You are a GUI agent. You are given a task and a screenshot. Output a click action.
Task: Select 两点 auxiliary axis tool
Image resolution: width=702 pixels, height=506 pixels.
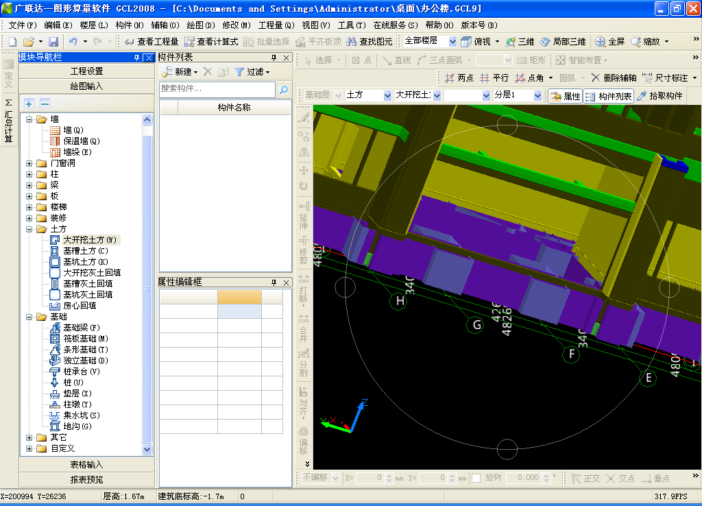tap(459, 78)
